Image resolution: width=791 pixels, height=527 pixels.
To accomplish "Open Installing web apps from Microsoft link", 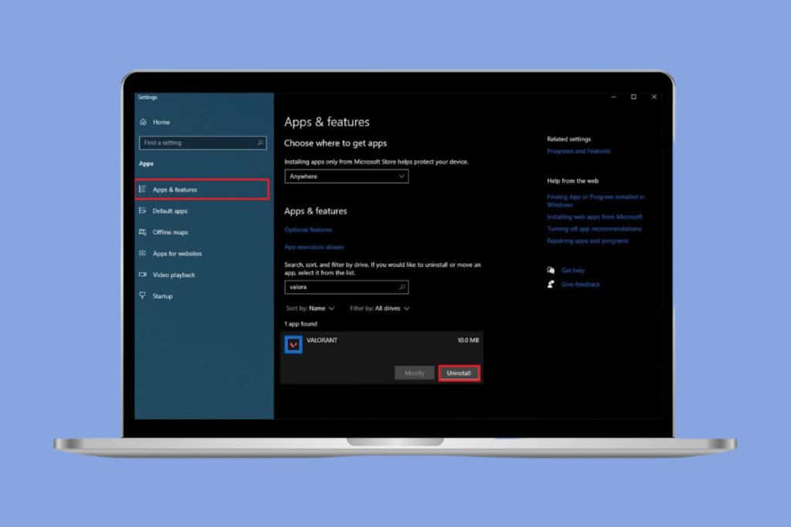I will (595, 217).
